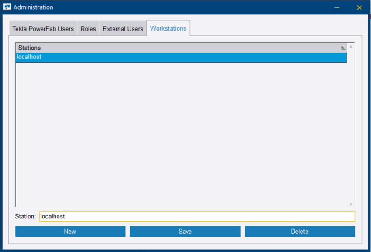Click the scroll up arrow of Stations list
Screen dimensions: 371x252
[x=351, y=47]
